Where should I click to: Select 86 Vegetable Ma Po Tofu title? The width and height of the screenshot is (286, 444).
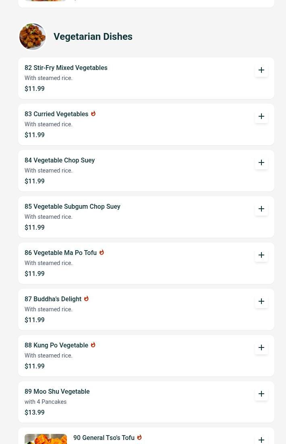tap(60, 253)
